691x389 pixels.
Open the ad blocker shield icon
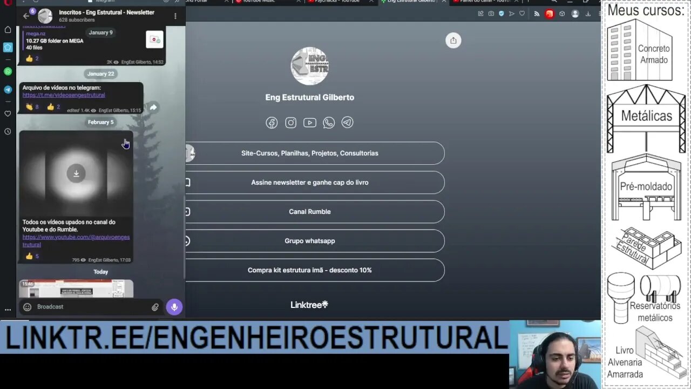point(501,14)
